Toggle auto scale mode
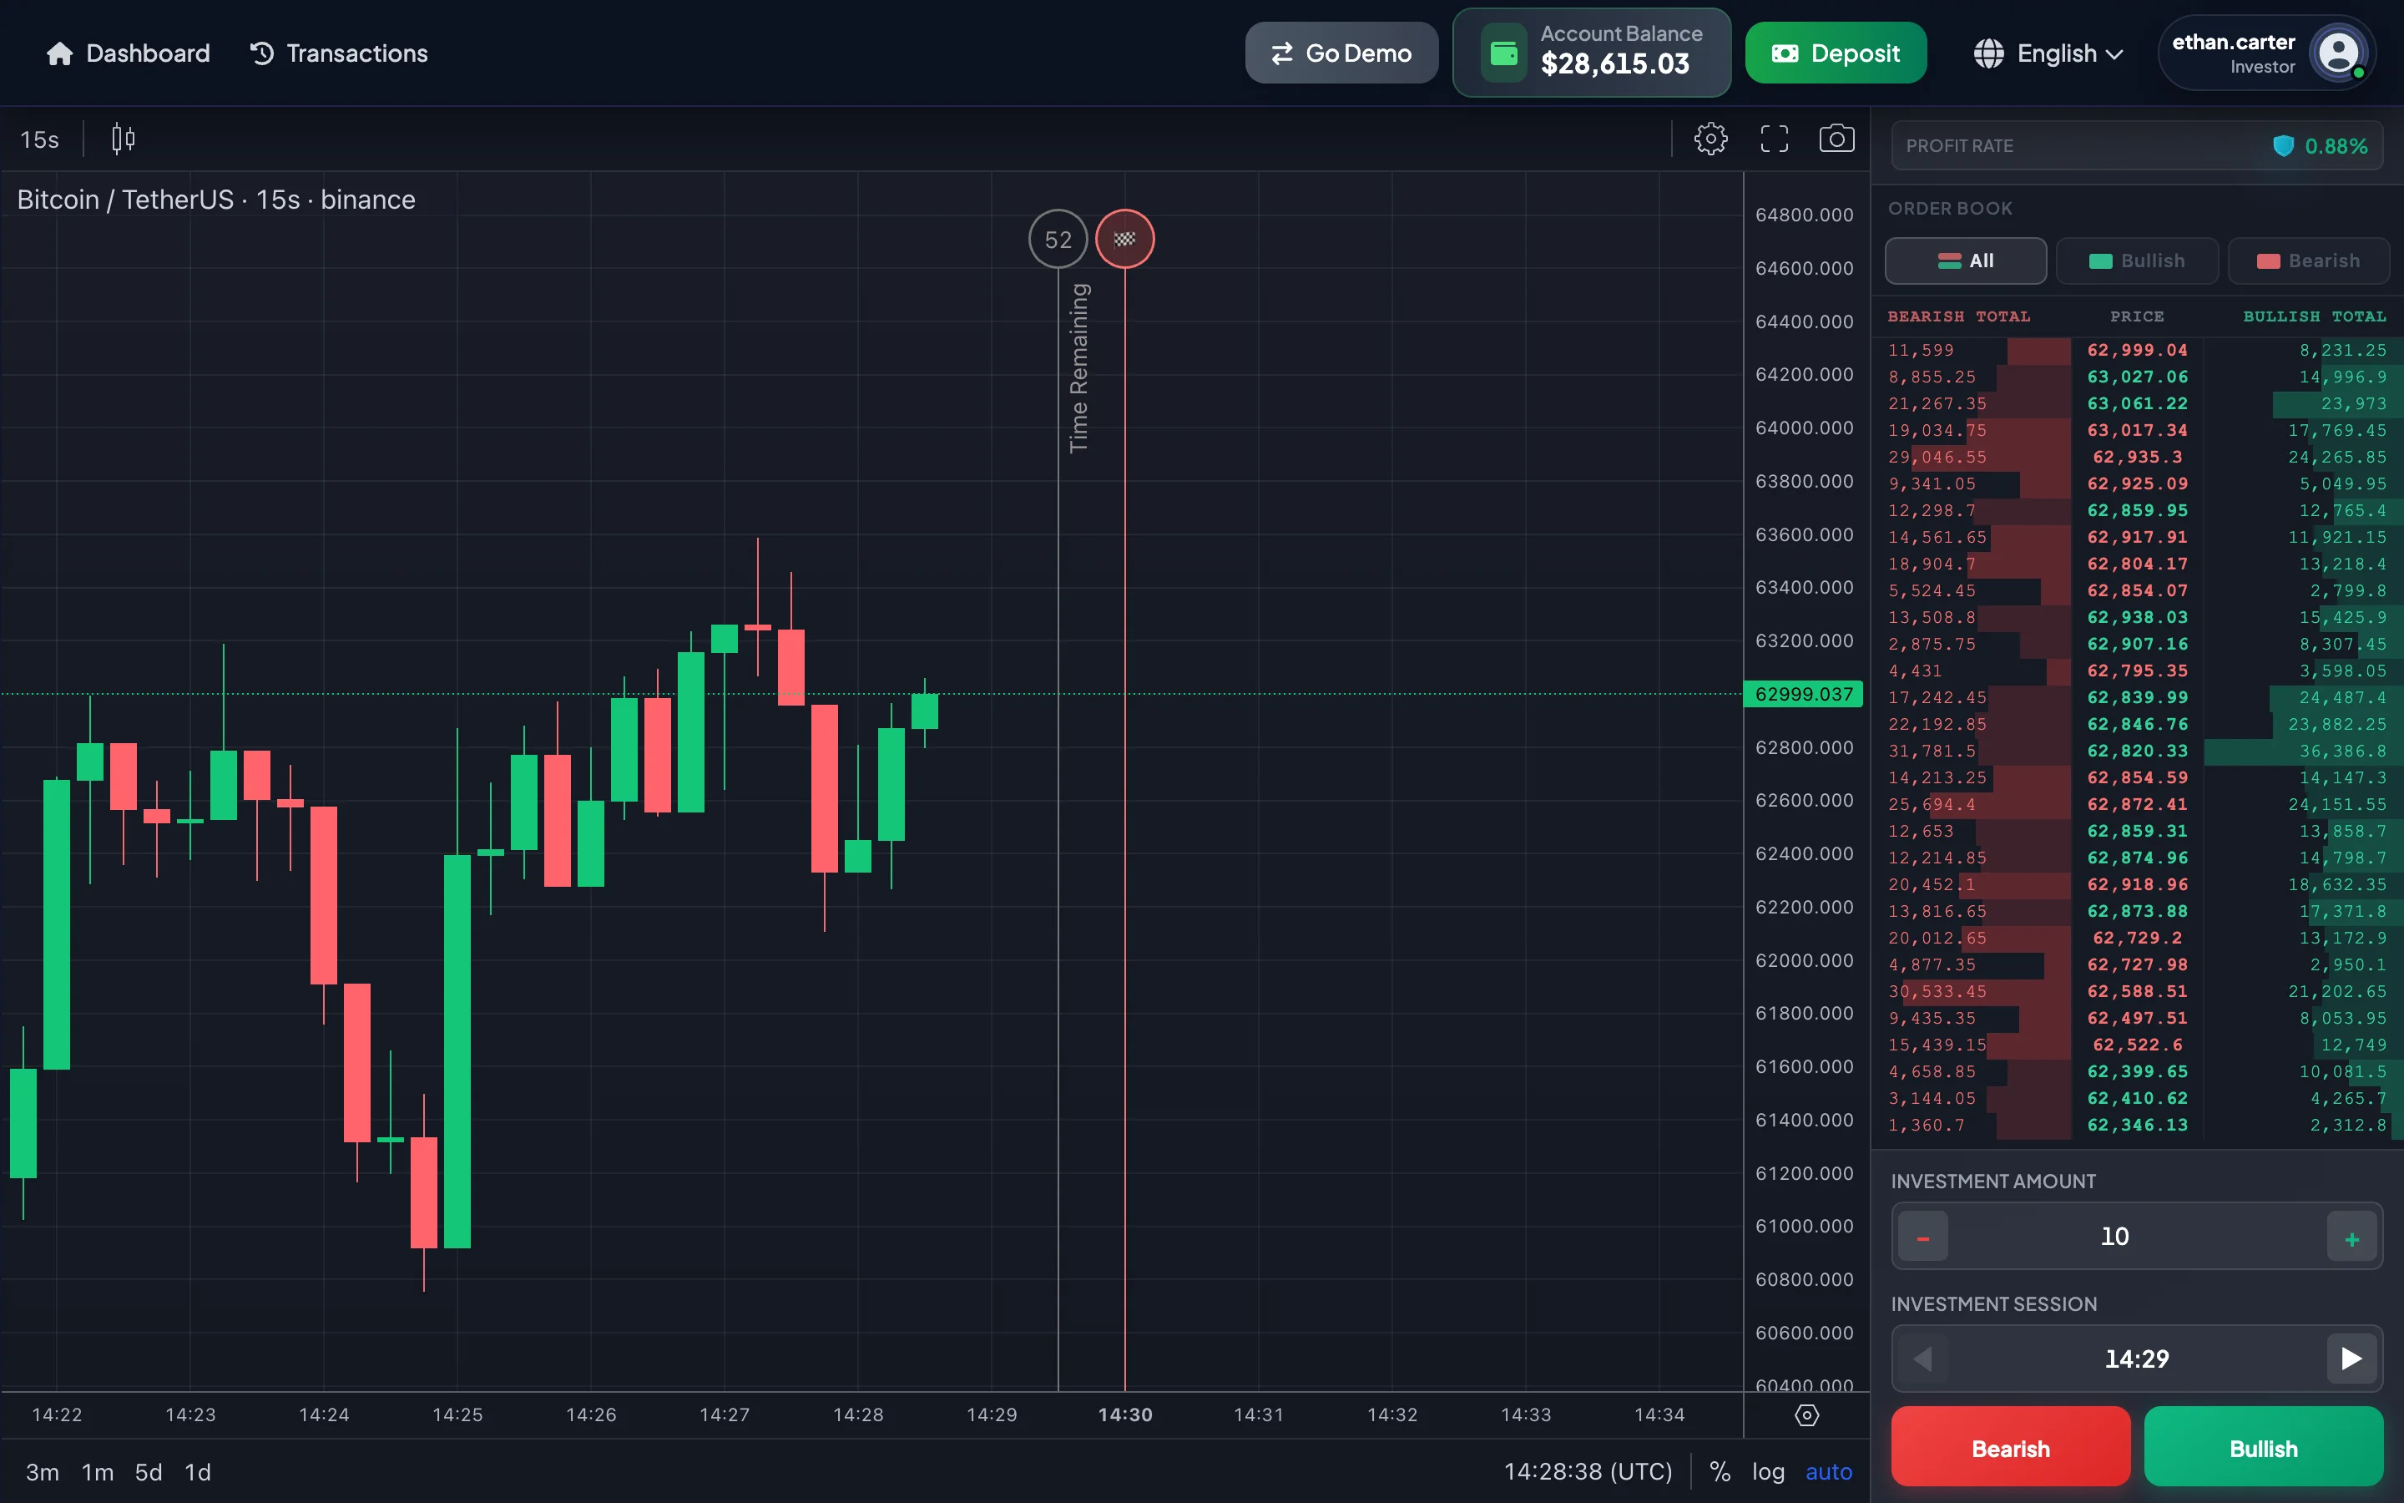This screenshot has width=2404, height=1503. pyautogui.click(x=1829, y=1472)
